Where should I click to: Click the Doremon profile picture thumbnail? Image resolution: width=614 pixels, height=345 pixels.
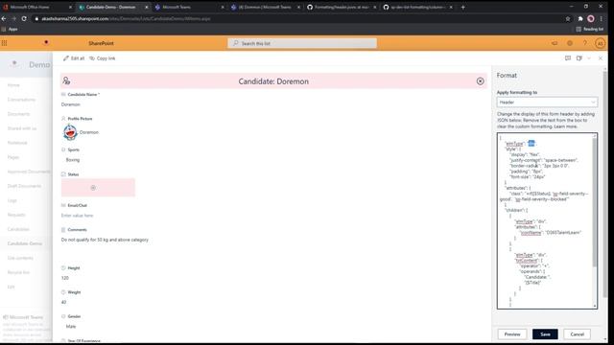point(70,132)
